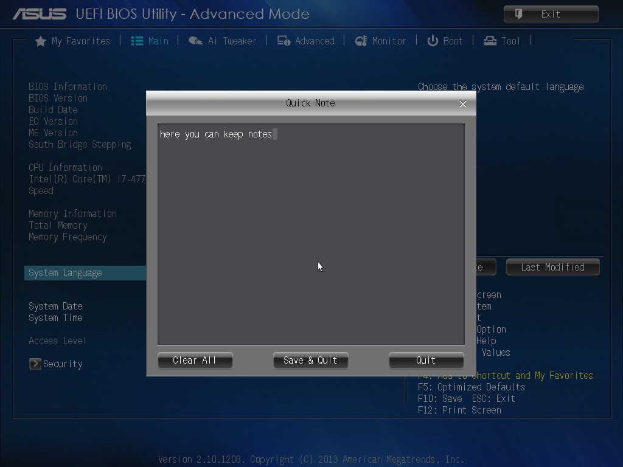Select the System Language row

click(85, 273)
